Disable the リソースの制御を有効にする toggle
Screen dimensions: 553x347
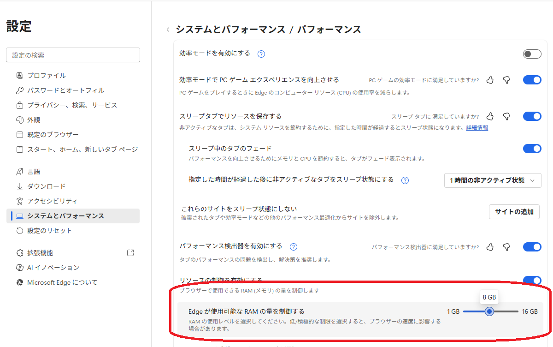pyautogui.click(x=532, y=280)
